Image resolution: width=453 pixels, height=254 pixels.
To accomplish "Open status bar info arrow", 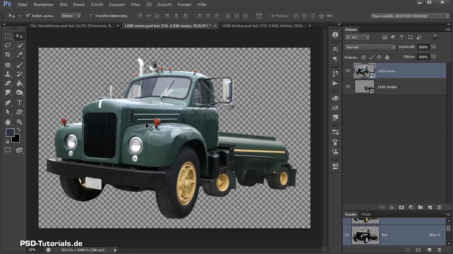I will (x=115, y=250).
